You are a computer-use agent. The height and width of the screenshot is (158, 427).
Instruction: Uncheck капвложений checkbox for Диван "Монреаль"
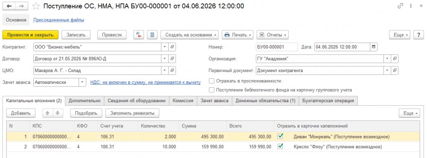click(x=280, y=136)
